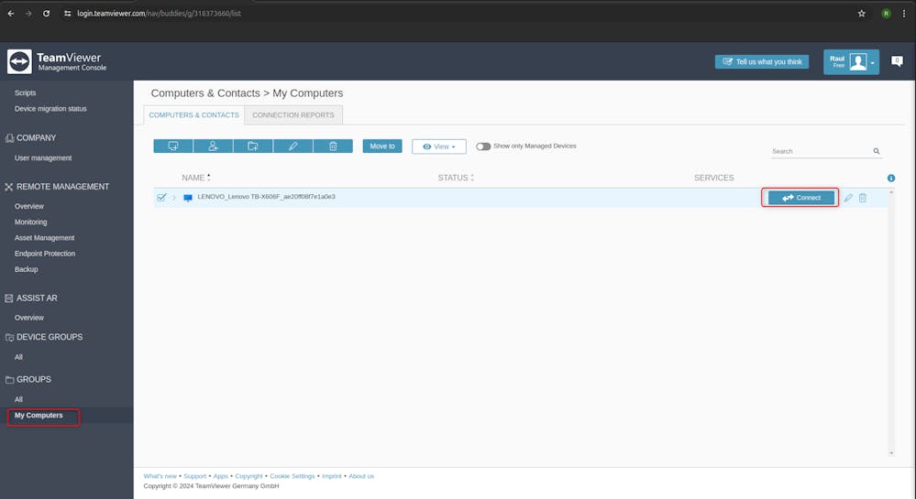Open Endpoint Protection
Image resolution: width=916 pixels, height=499 pixels.
click(x=45, y=254)
